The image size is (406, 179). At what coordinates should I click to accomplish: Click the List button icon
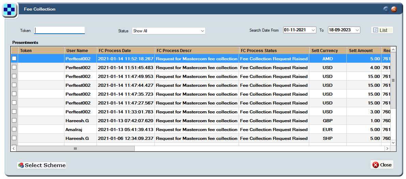(x=375, y=30)
